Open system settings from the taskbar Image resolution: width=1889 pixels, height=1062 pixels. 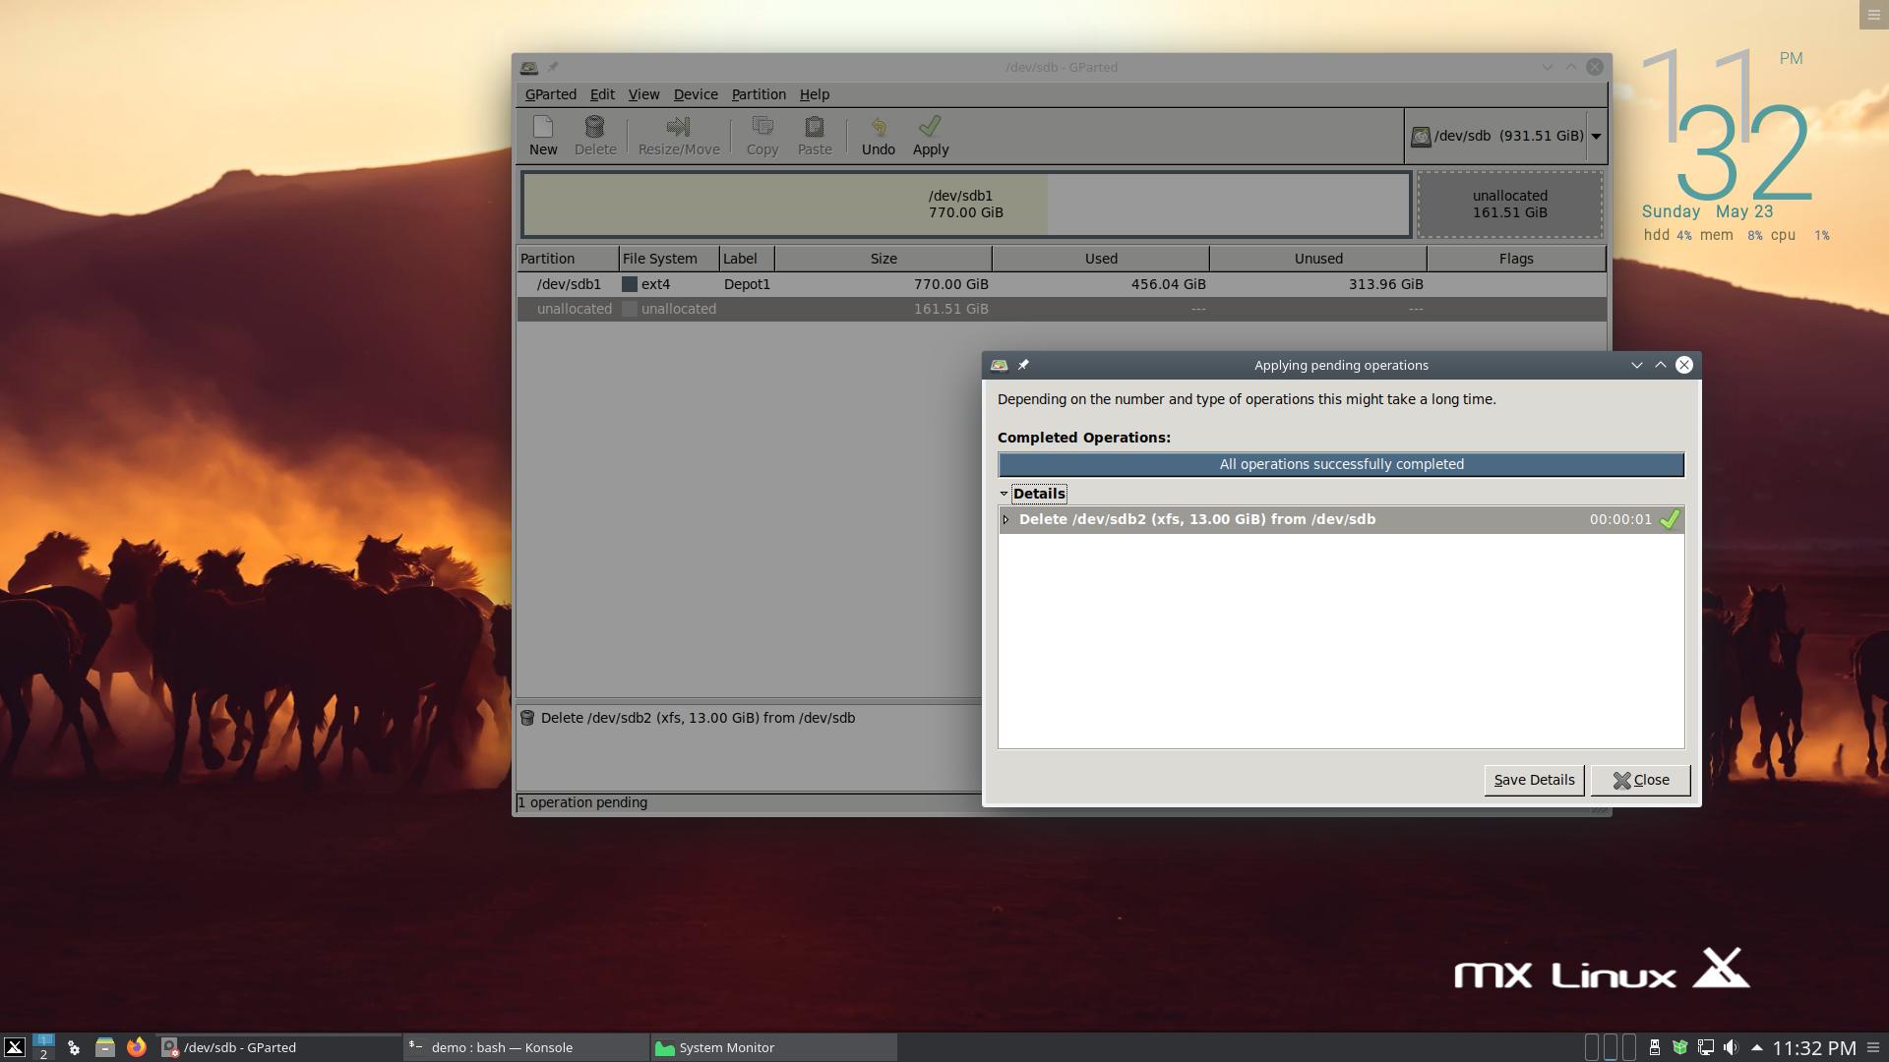73,1047
